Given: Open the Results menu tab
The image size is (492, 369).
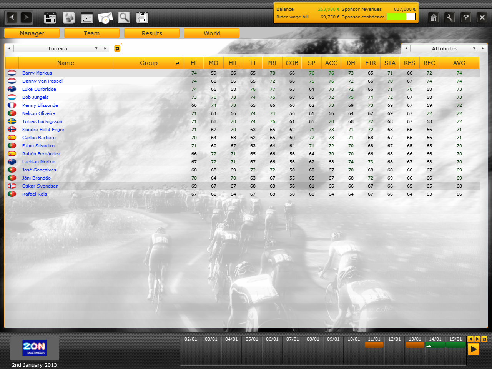Looking at the screenshot, I should click(152, 33).
